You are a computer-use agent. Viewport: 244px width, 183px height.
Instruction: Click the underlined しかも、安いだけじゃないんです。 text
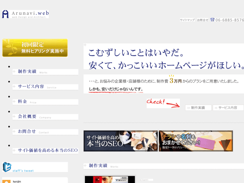[116, 89]
